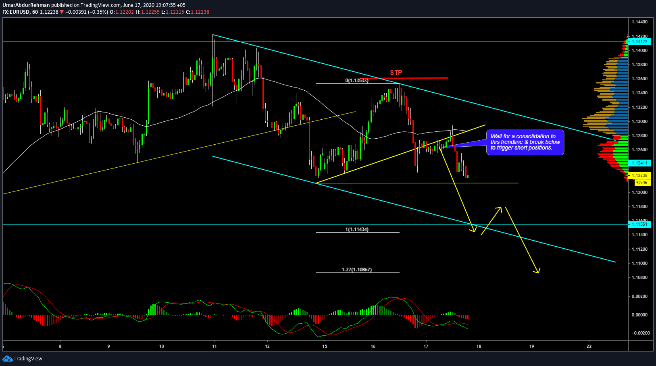Image resolution: width=656 pixels, height=366 pixels.
Task: Click the 1.10800 price axis label
Action: click(x=639, y=277)
